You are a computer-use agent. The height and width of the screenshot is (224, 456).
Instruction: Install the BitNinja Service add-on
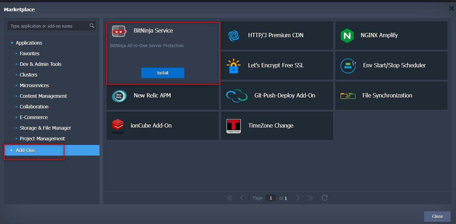pyautogui.click(x=163, y=73)
